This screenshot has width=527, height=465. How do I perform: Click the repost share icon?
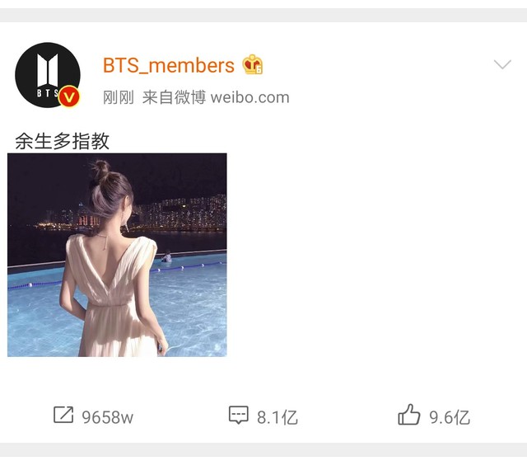[x=63, y=415]
